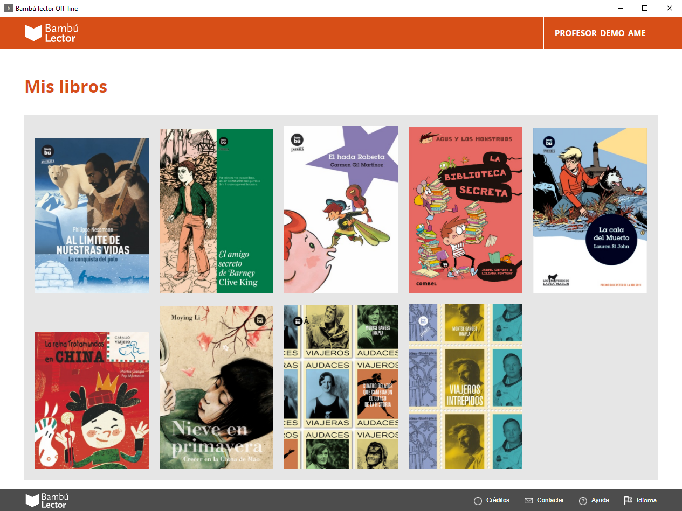
Task: Click the Bambú Lector logo in header
Action: [51, 33]
